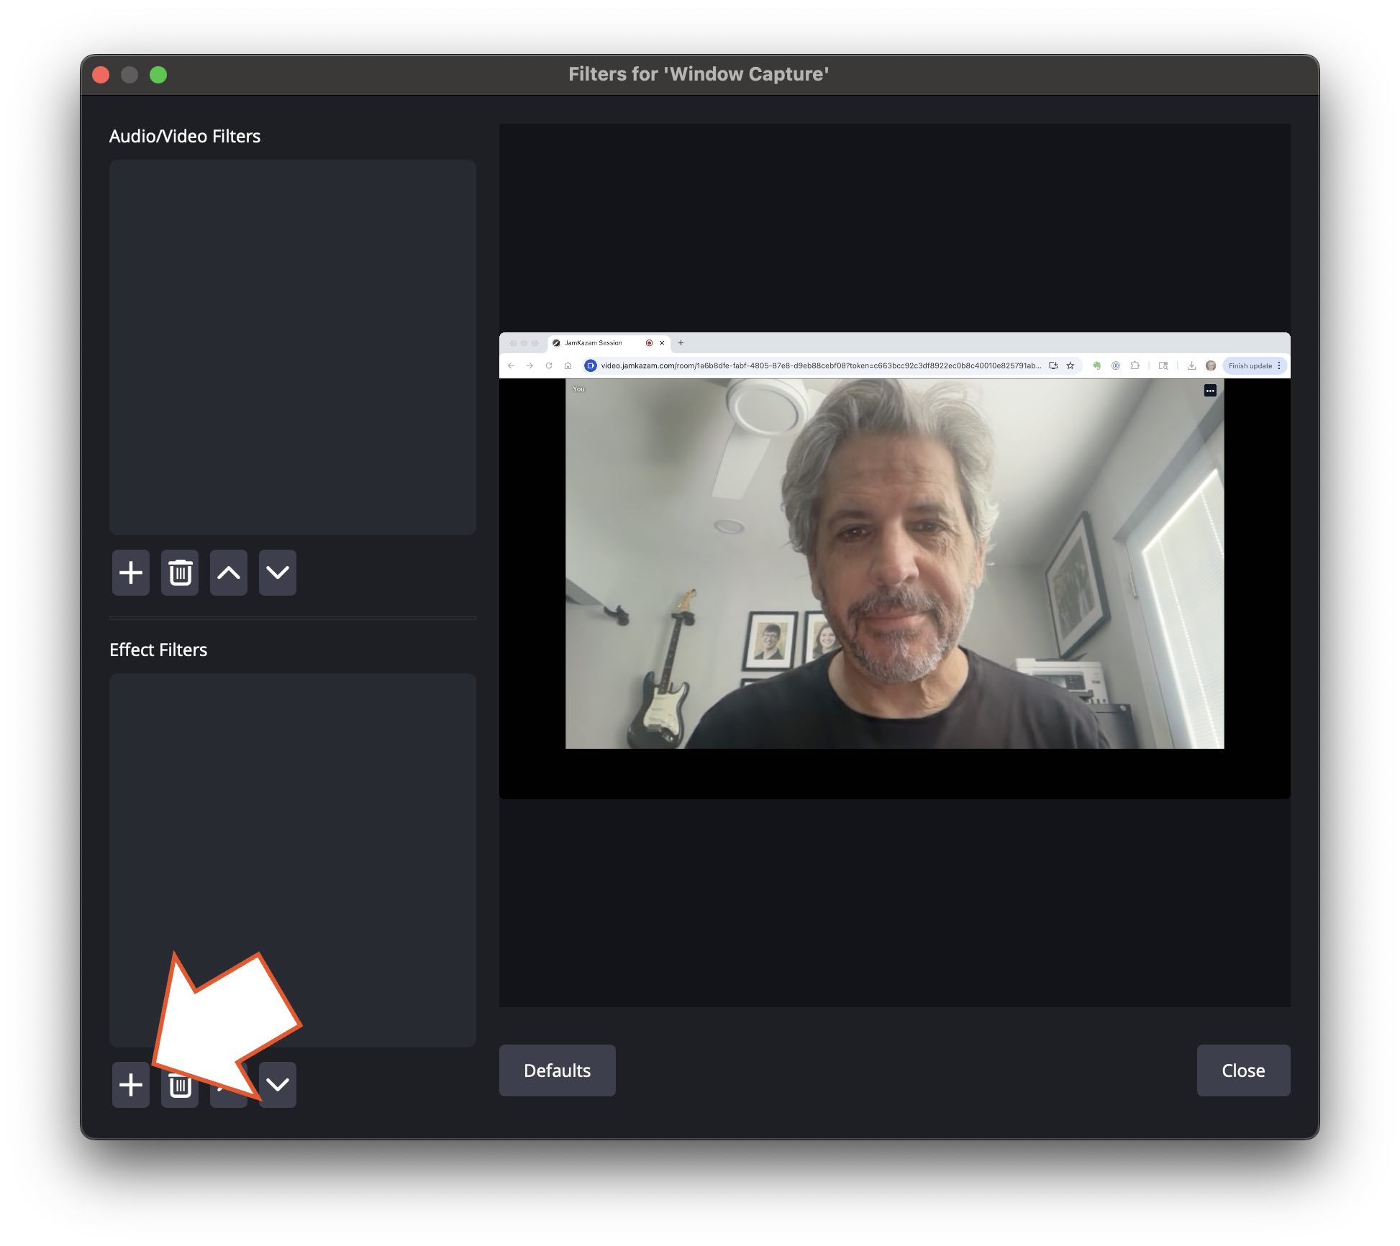This screenshot has width=1400, height=1246.
Task: Click the downloads icon in previewed browser
Action: 1191,365
